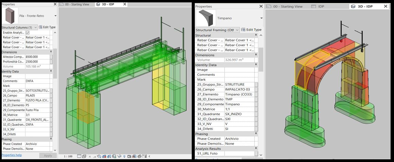This screenshot has height=162, width=394.
Task: Toggle the Crop View icon in view bar
Action: point(109,157)
